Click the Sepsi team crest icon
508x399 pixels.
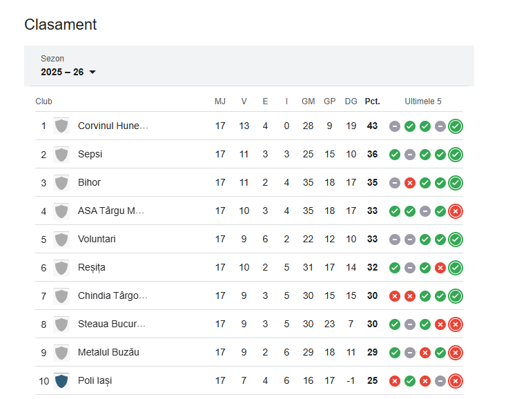pyautogui.click(x=61, y=154)
